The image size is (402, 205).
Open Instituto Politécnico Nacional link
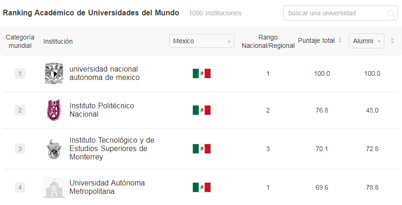tap(102, 110)
